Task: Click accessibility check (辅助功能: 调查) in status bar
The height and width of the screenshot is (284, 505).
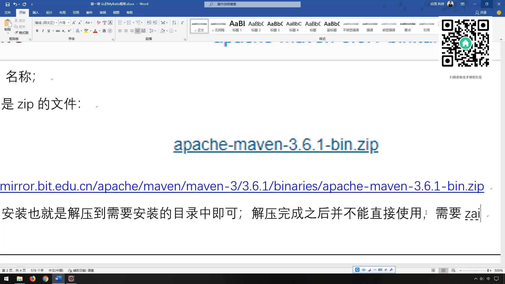Action: [81, 270]
